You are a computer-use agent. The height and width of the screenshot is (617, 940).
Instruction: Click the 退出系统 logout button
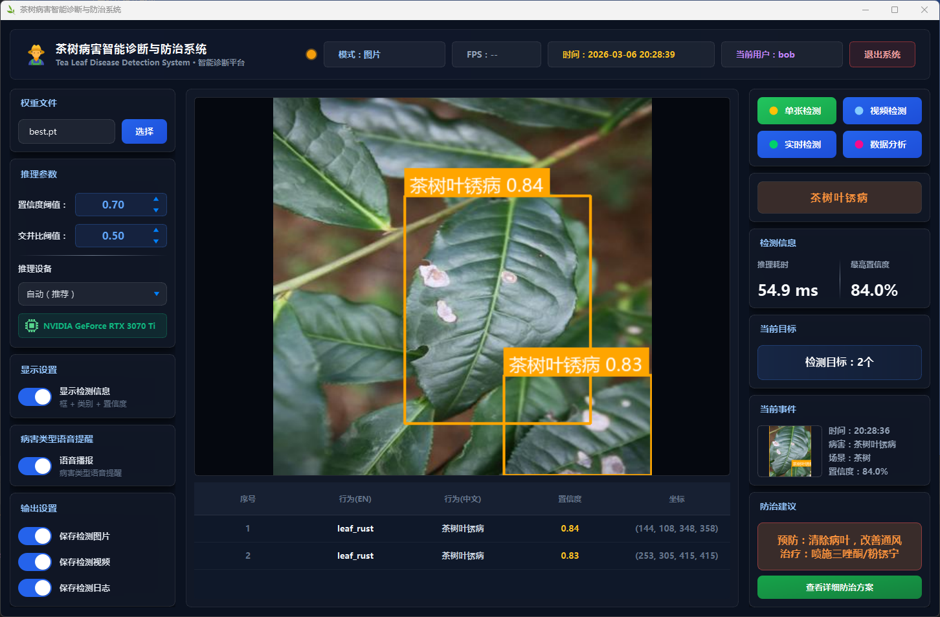882,54
